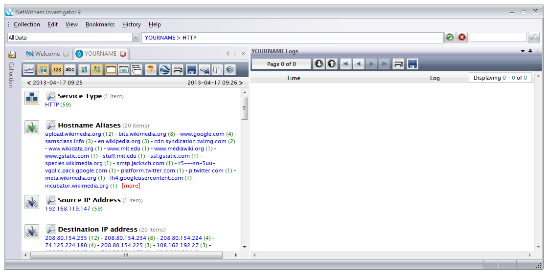Go to the next logs page
Viewport: 548px width, 276px height.
[x=371, y=64]
